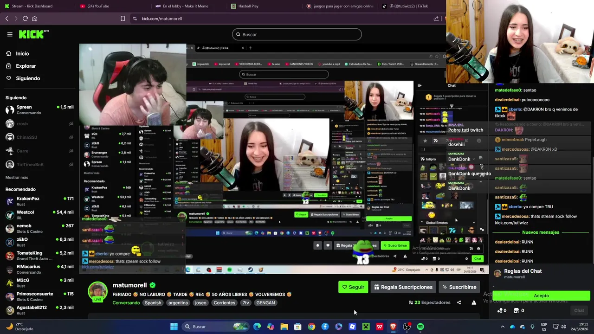
Task: Click the Suscribirse button
Action: tap(459, 287)
